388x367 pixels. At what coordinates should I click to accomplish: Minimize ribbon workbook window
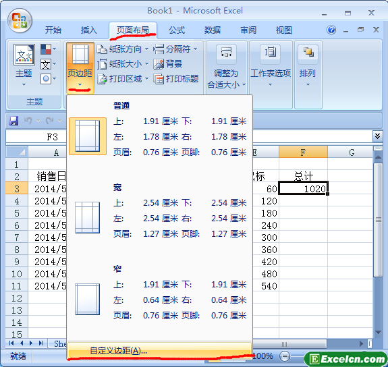pos(346,31)
